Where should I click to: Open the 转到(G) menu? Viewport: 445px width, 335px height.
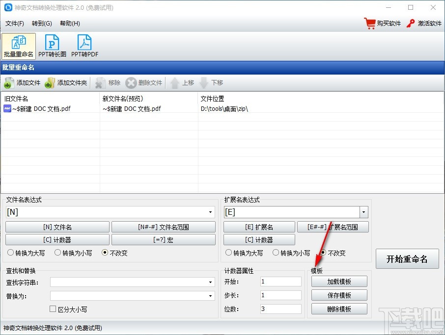click(42, 23)
